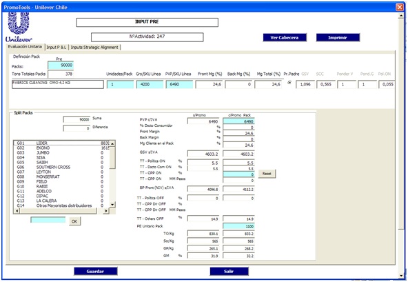408x282 pixels.
Task: Select G02 EKONO in the list
Action: click(x=61, y=148)
